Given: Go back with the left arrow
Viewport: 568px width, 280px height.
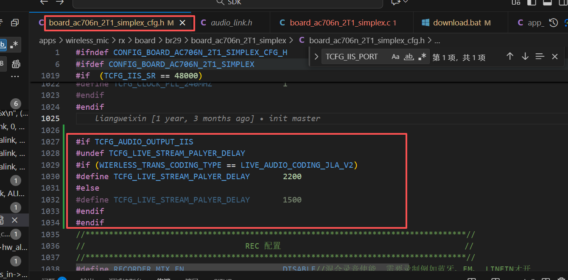Looking at the screenshot, I should pyautogui.click(x=44, y=2).
